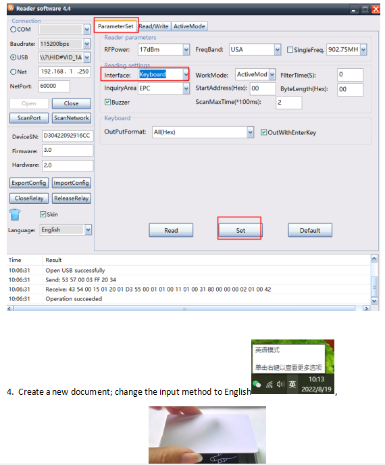This screenshot has height=465, width=385.
Task: Select the COM connection radio button
Action: click(x=14, y=30)
